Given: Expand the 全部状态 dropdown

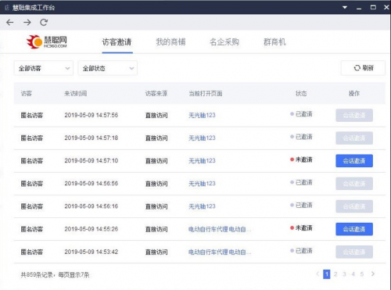Looking at the screenshot, I should 108,68.
